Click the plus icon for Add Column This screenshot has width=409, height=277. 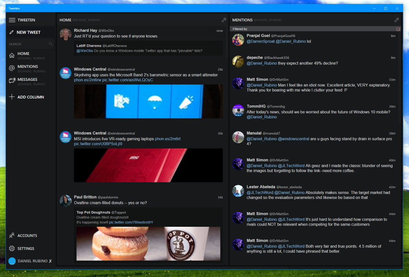click(12, 97)
